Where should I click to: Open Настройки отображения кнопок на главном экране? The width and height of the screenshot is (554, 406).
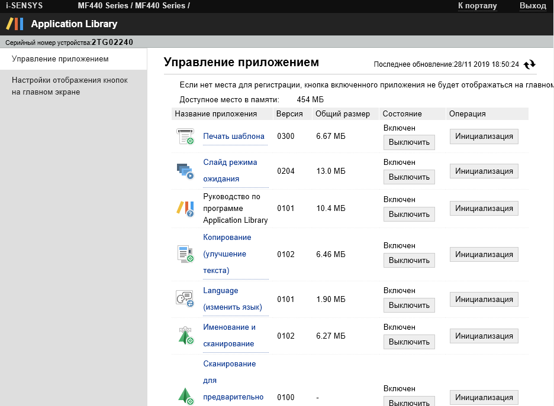(x=70, y=86)
